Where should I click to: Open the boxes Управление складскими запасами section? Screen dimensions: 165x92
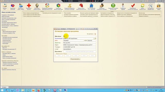(102, 7)
